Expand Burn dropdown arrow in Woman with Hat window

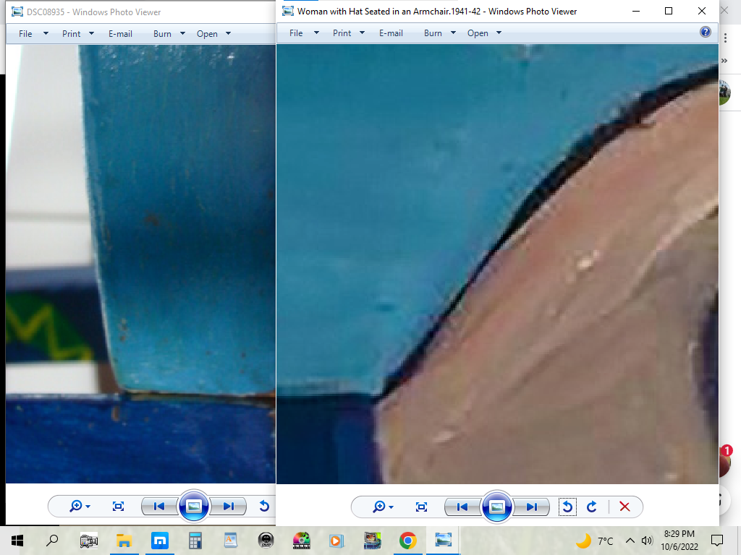pos(453,33)
